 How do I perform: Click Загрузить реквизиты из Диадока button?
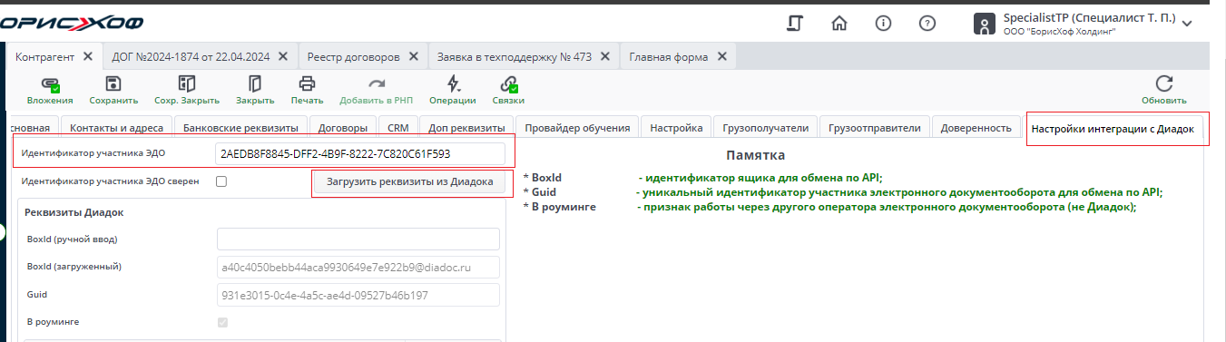(x=409, y=182)
